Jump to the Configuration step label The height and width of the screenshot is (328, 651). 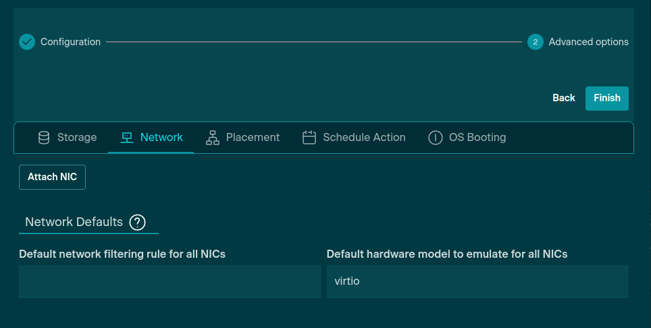tap(70, 42)
